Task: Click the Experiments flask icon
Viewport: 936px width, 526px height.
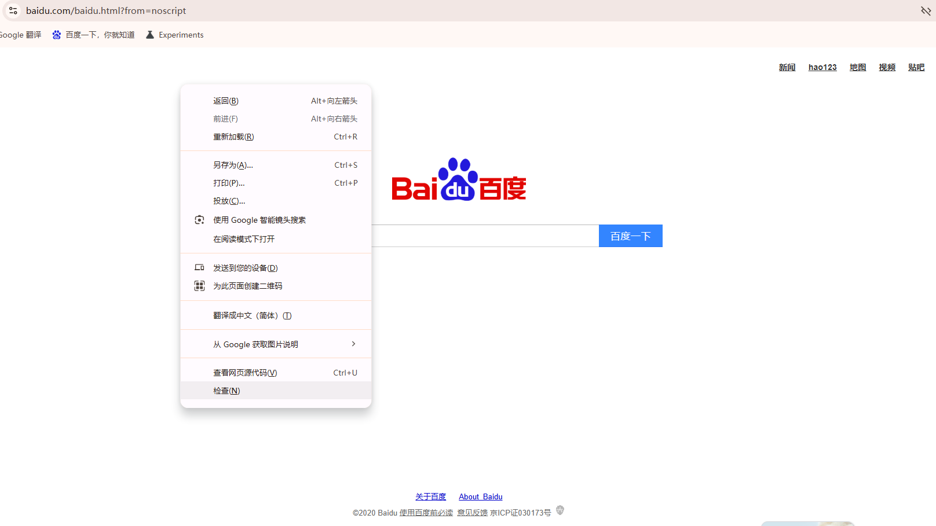Action: pos(150,35)
